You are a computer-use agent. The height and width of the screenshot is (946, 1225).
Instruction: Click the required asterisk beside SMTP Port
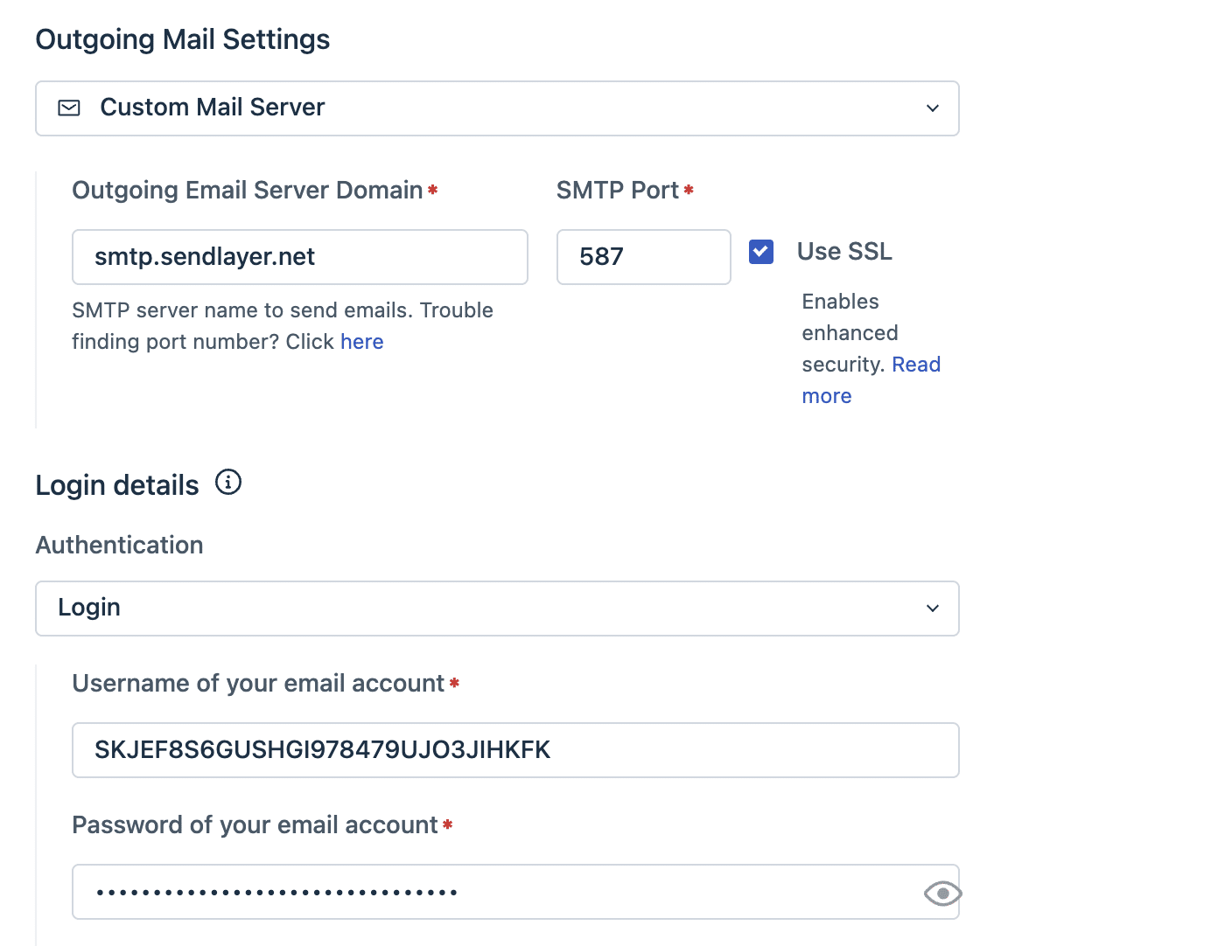pyautogui.click(x=689, y=189)
